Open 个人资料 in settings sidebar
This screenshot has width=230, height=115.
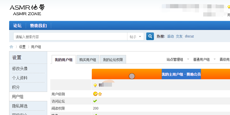coord(20,78)
